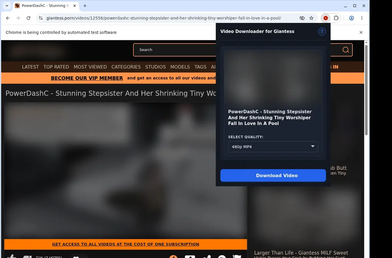This screenshot has height=258, width=392.
Task: Open the Extensions puzzle-piece menu
Action: coord(336,18)
